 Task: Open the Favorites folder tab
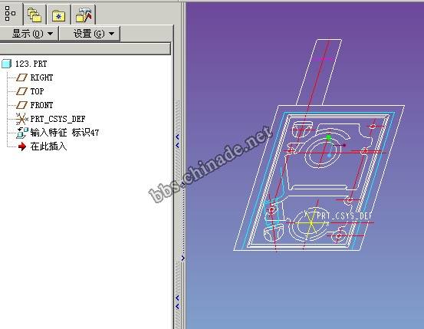pyautogui.click(x=58, y=15)
